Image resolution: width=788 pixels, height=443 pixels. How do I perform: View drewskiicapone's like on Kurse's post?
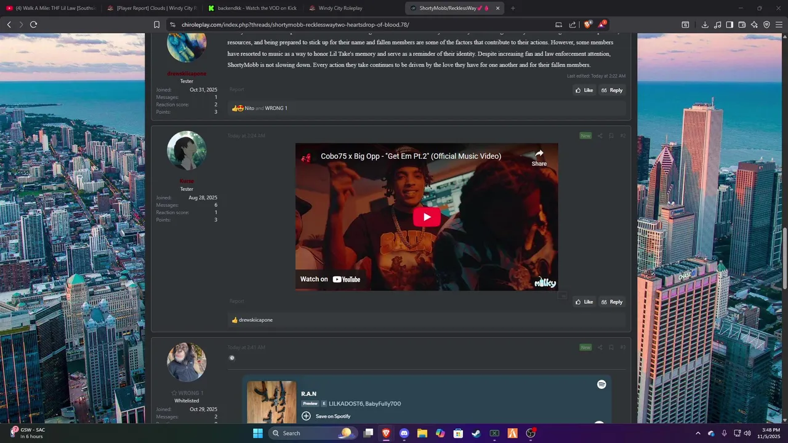[x=255, y=320]
